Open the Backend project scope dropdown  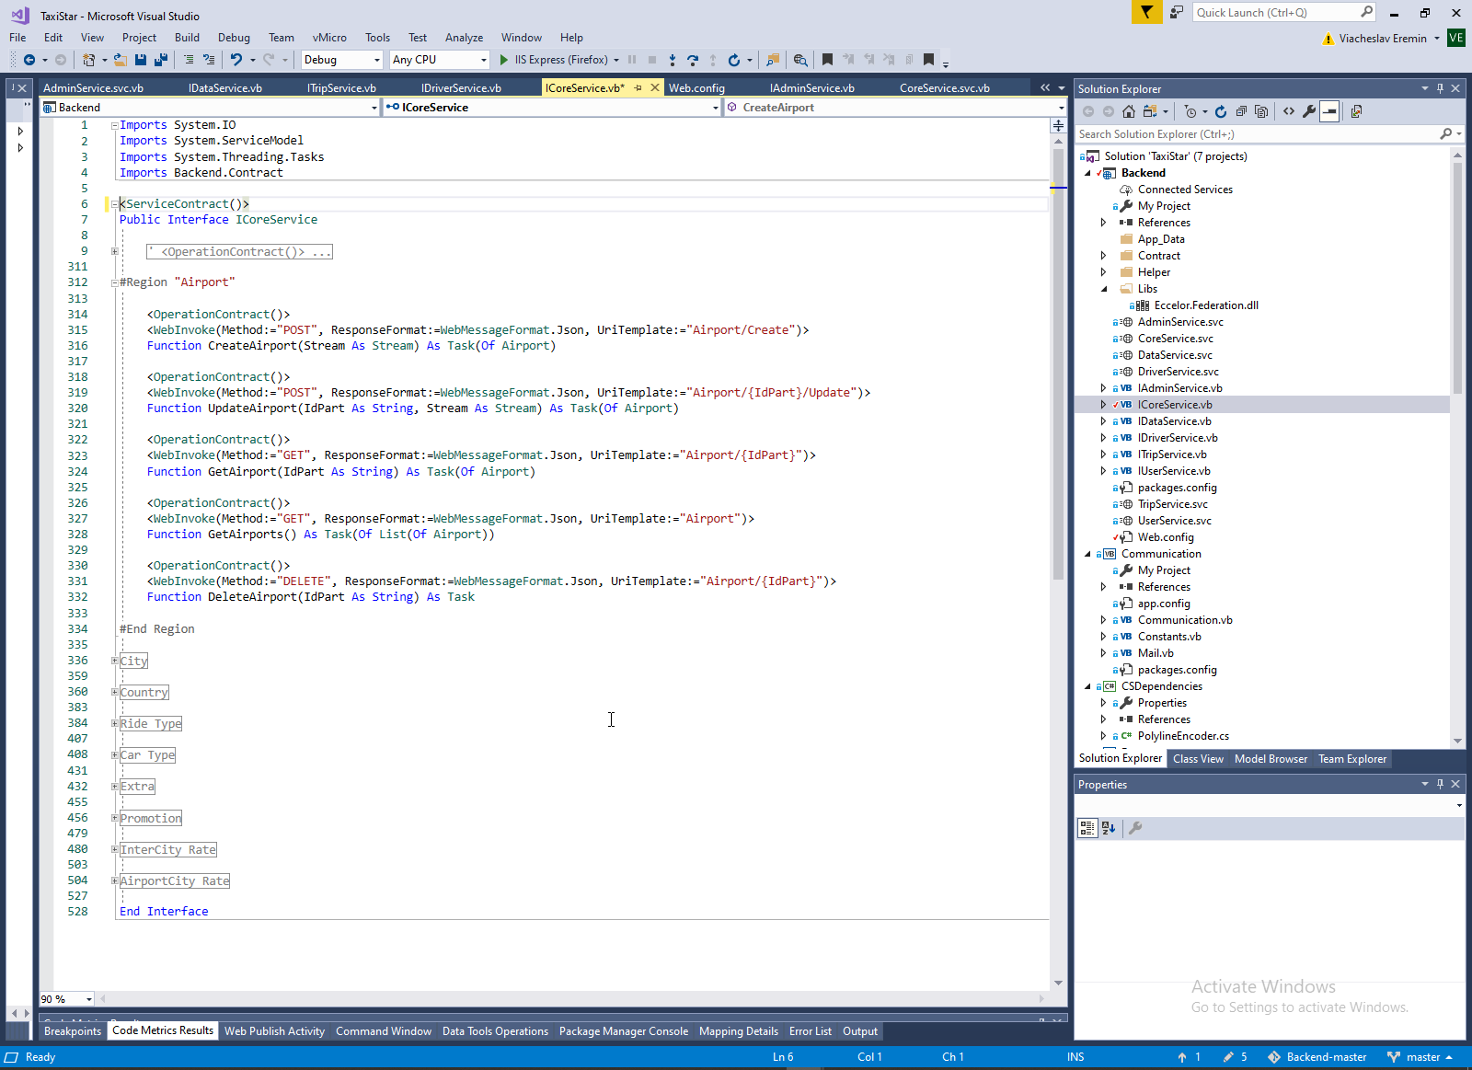[210, 108]
